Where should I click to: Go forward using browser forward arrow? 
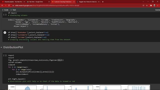tap(5, 5)
